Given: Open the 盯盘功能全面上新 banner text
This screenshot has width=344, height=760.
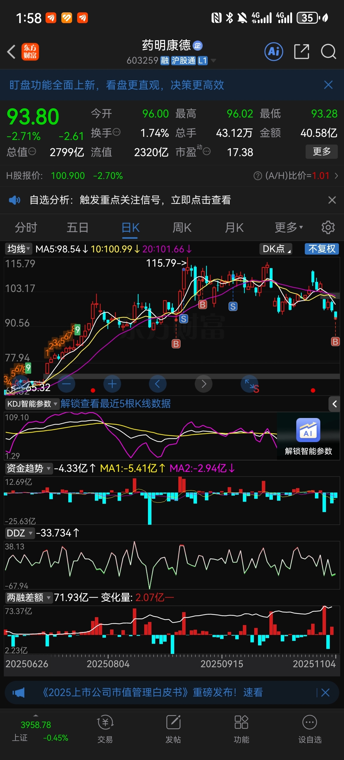Looking at the screenshot, I should click(x=117, y=85).
